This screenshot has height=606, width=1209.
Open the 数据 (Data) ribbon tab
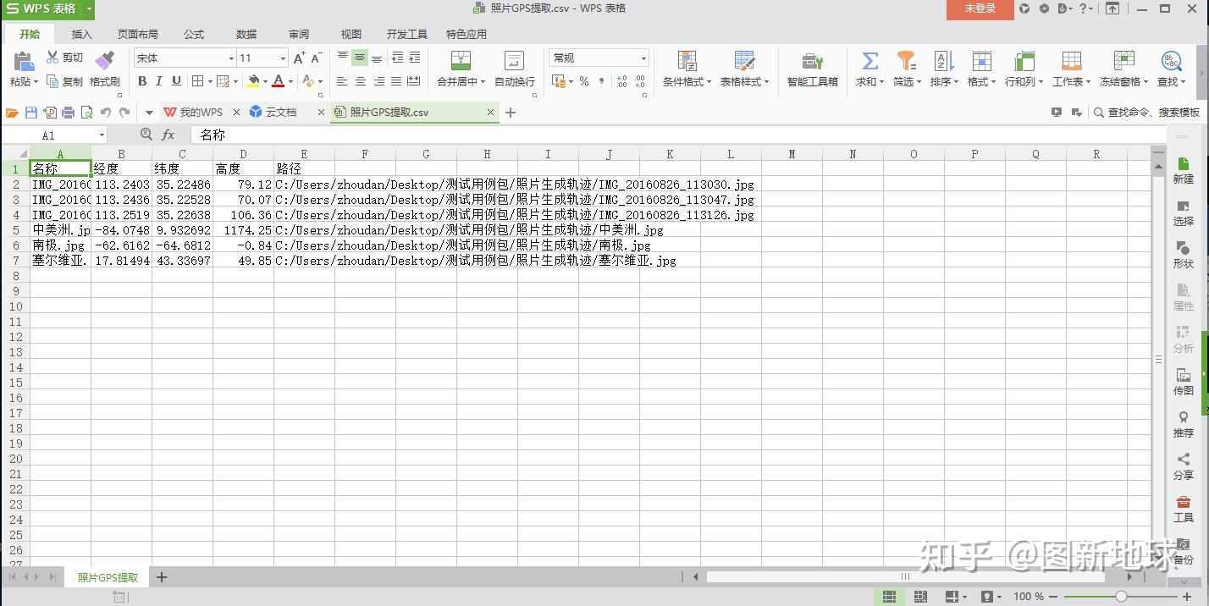pyautogui.click(x=246, y=35)
